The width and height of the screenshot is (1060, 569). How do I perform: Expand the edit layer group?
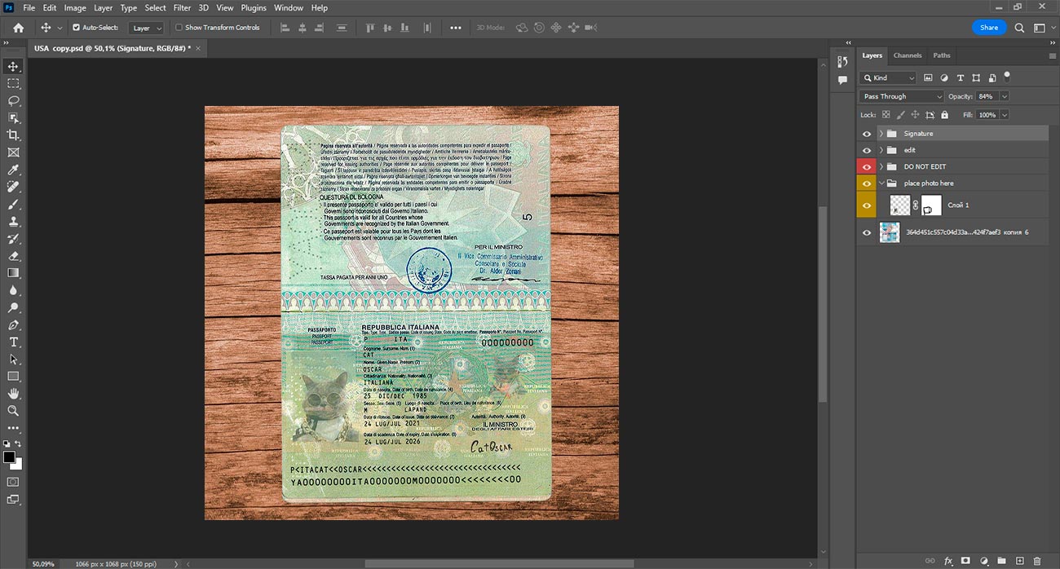[x=881, y=150]
